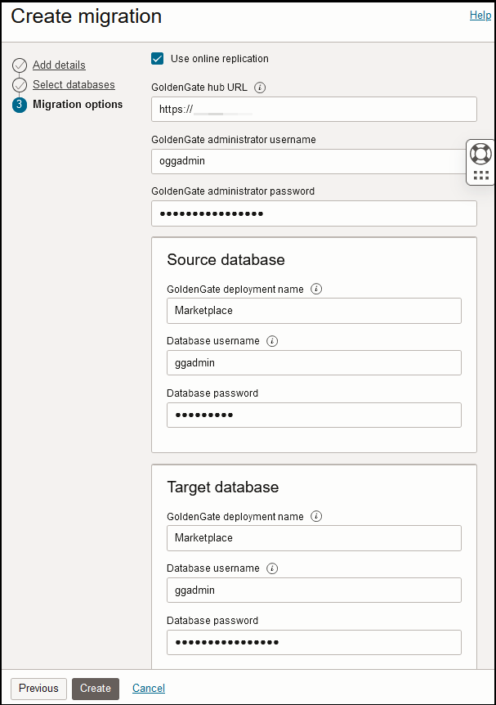This screenshot has height=705, width=496.
Task: Uncheck Use online replication checkbox
Action: [x=158, y=59]
